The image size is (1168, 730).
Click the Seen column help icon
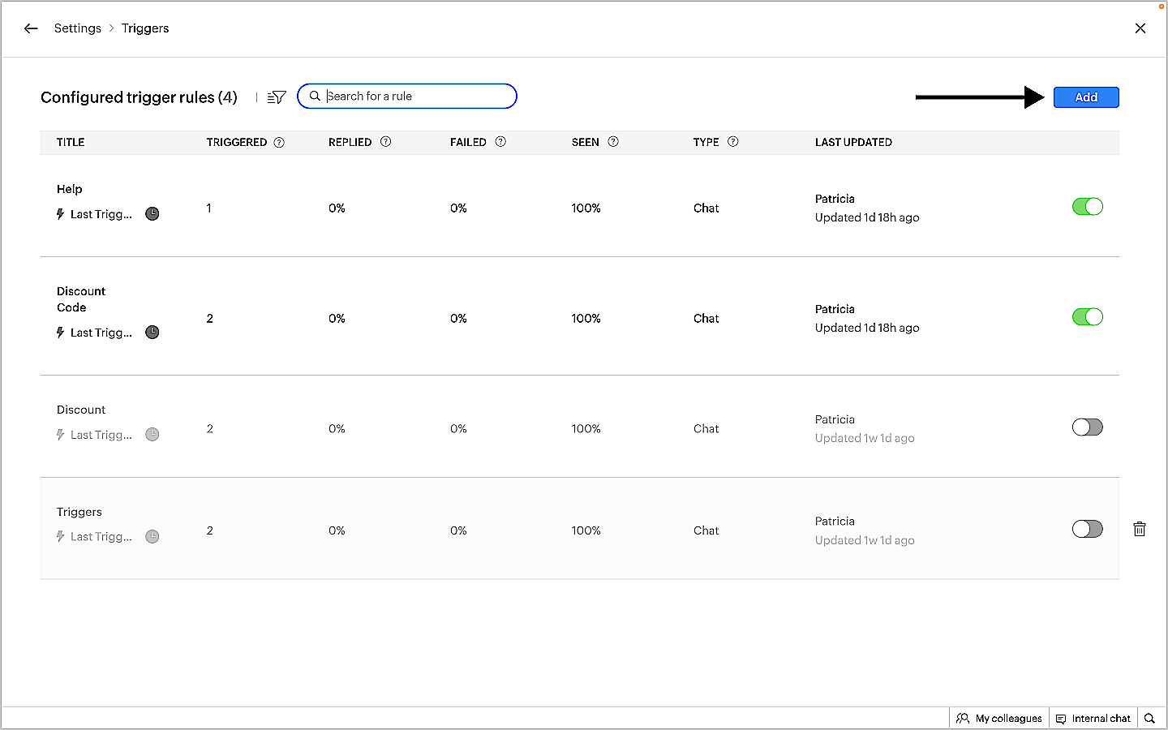coord(613,142)
